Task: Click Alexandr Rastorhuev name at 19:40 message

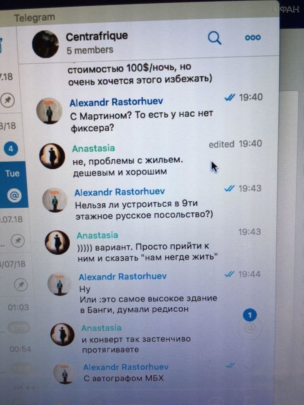Action: click(x=116, y=102)
